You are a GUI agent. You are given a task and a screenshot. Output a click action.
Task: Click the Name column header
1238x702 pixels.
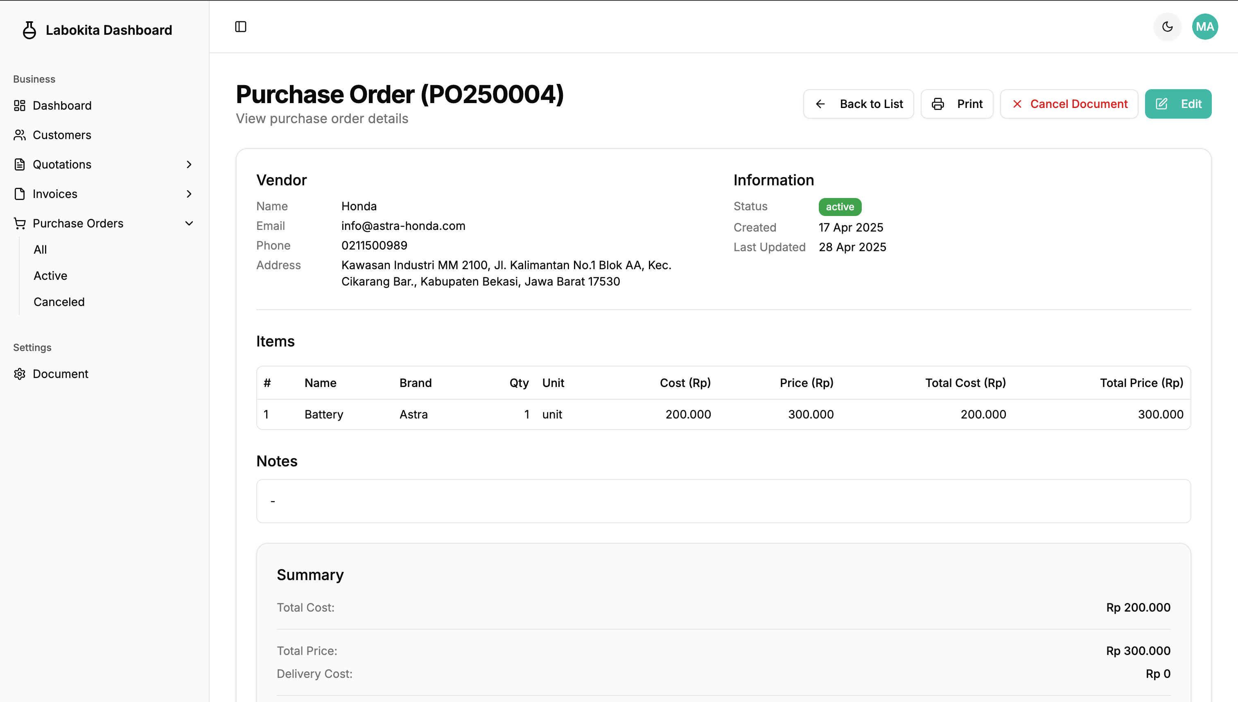tap(321, 383)
